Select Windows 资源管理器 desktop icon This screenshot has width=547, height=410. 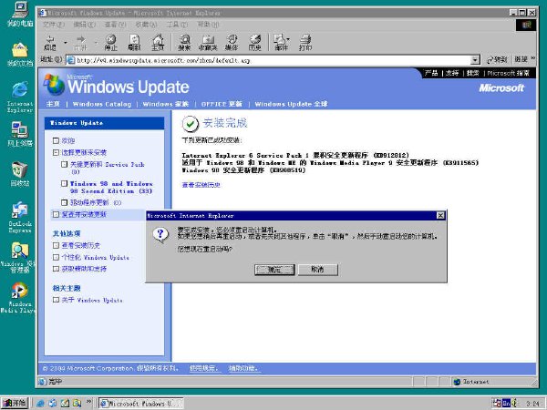[x=19, y=257]
